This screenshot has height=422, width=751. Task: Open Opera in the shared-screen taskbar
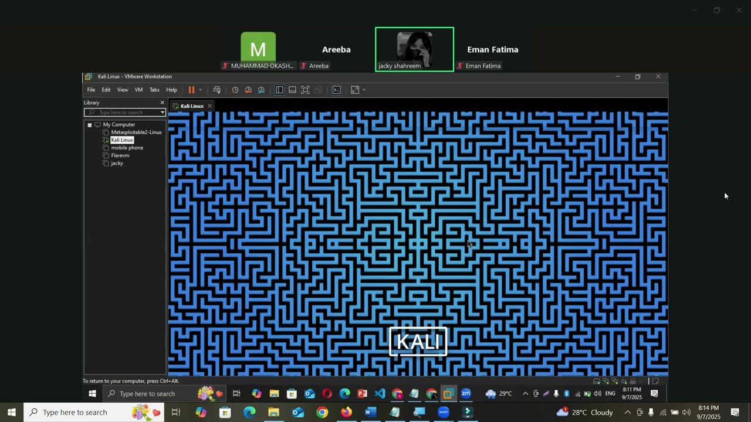pos(327,394)
